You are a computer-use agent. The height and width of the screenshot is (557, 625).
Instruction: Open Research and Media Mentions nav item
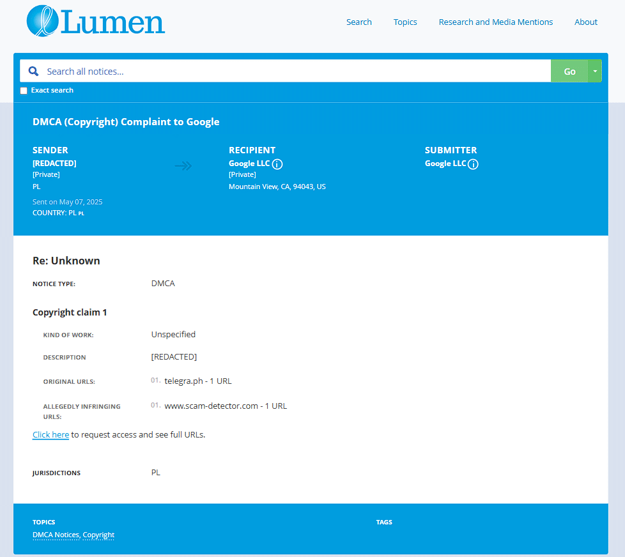coord(495,22)
